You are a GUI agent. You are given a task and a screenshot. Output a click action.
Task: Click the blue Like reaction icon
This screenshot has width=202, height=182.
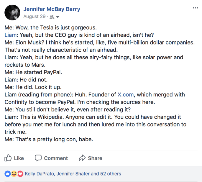tap(7, 174)
